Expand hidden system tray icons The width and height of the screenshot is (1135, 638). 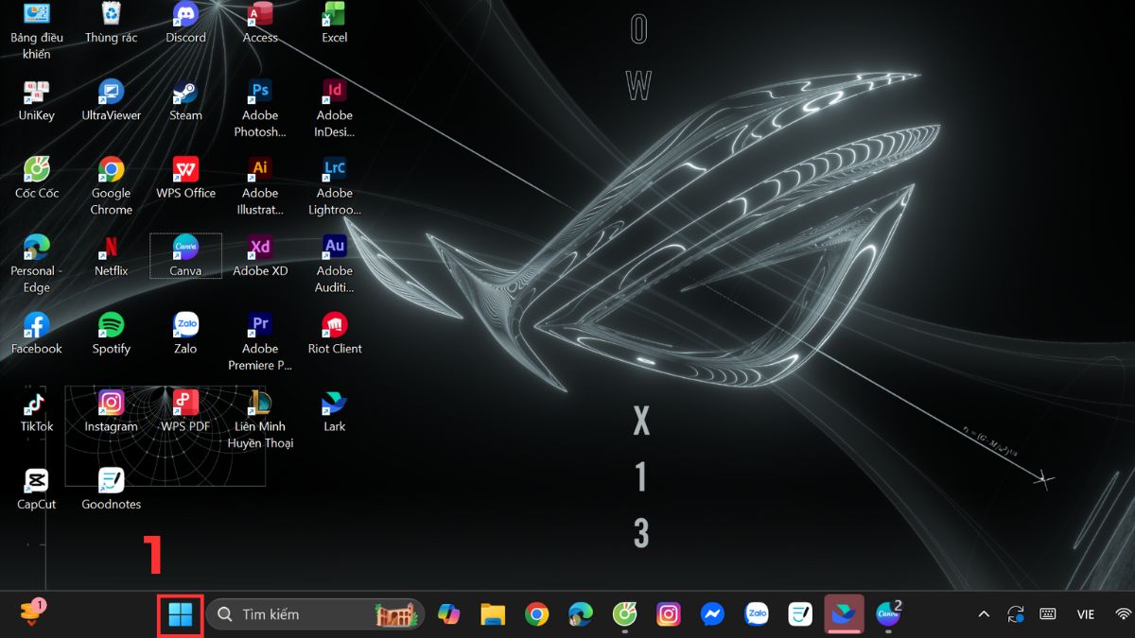pos(984,613)
